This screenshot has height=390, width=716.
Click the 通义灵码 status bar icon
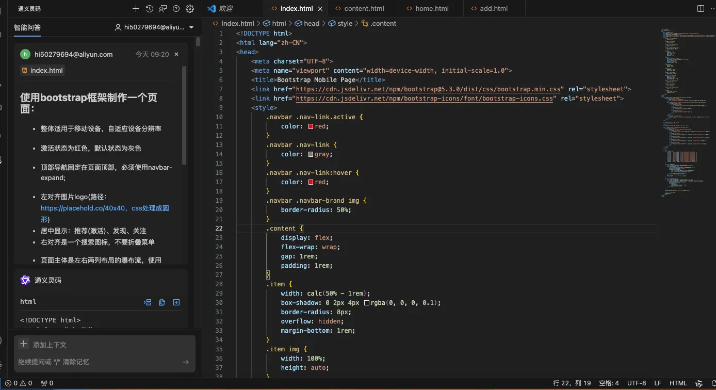coord(699,383)
